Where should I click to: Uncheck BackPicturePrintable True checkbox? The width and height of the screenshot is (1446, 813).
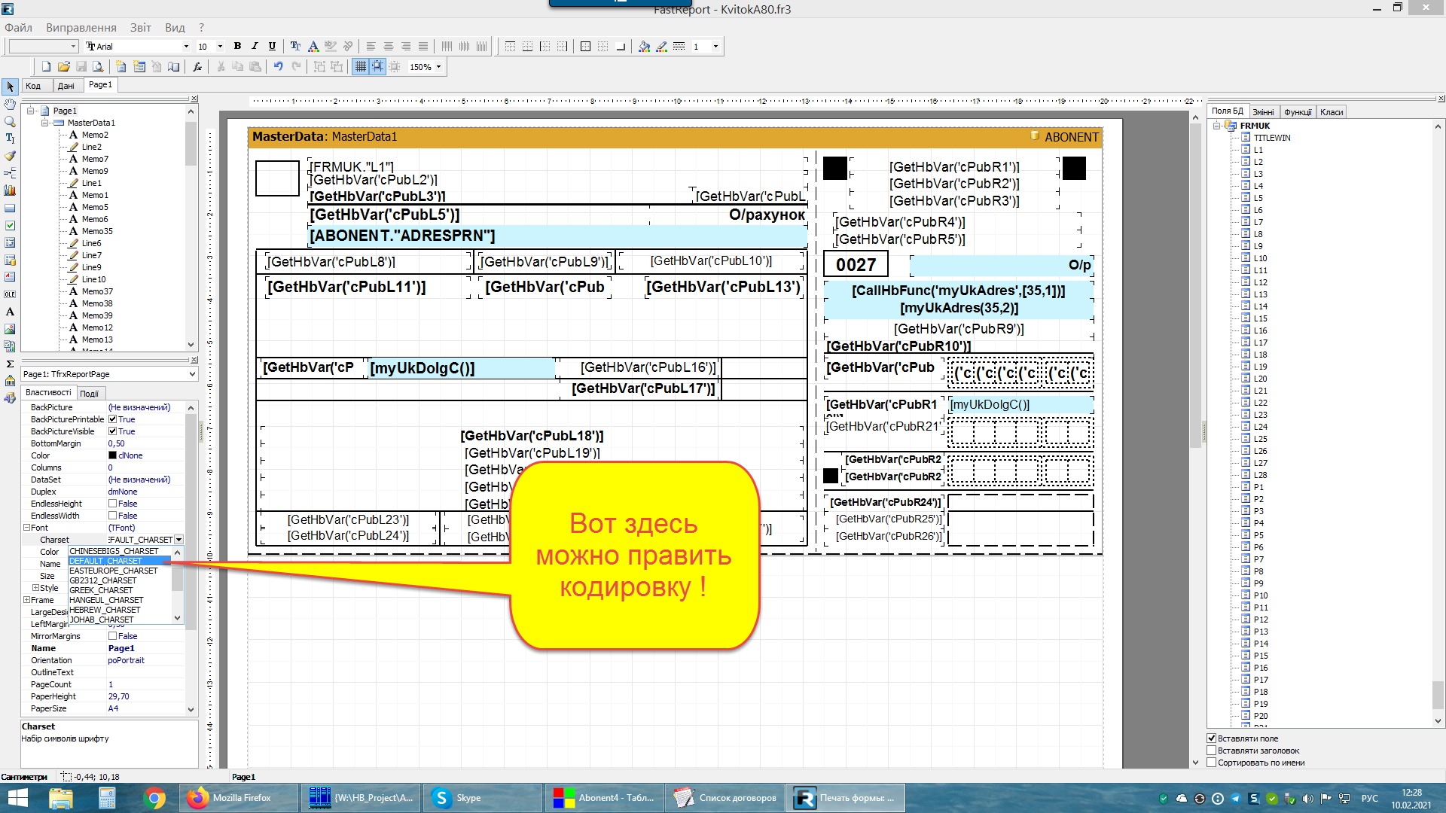(112, 419)
